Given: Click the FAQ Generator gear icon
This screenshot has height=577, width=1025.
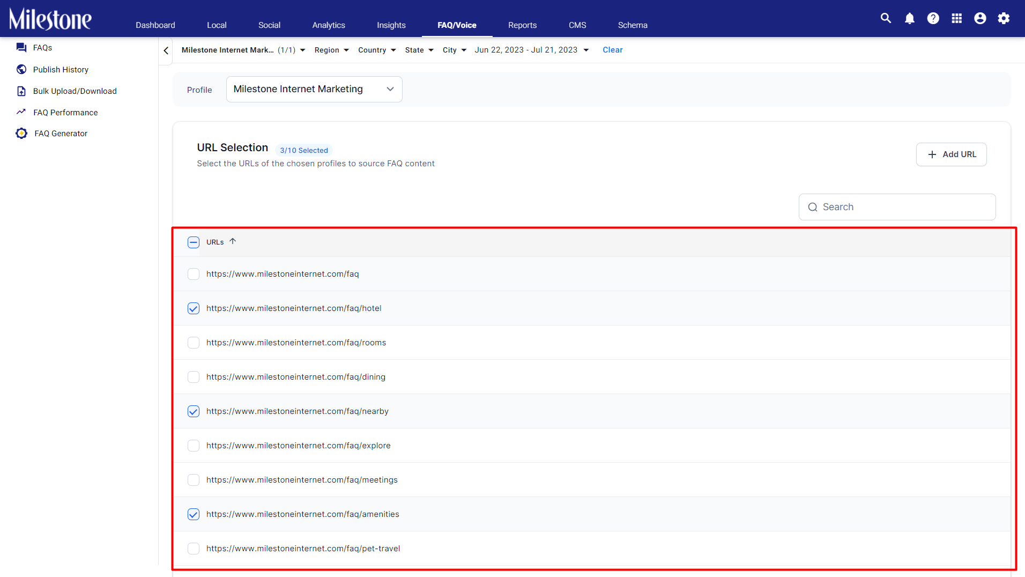Looking at the screenshot, I should click(x=21, y=134).
